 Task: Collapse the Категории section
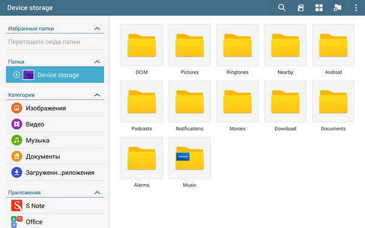click(x=97, y=95)
